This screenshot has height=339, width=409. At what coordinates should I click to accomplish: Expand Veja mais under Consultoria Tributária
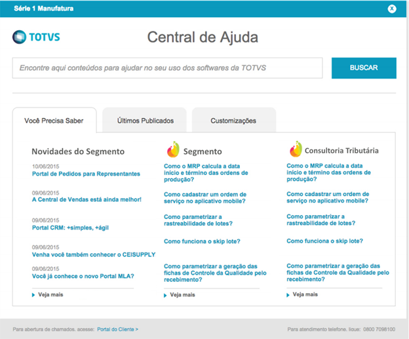pos(302,294)
